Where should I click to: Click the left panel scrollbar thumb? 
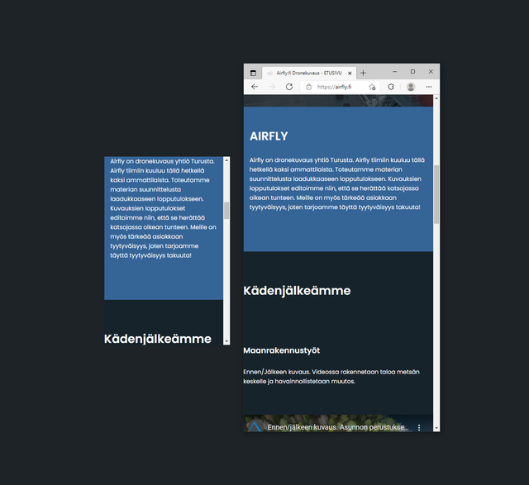[226, 211]
